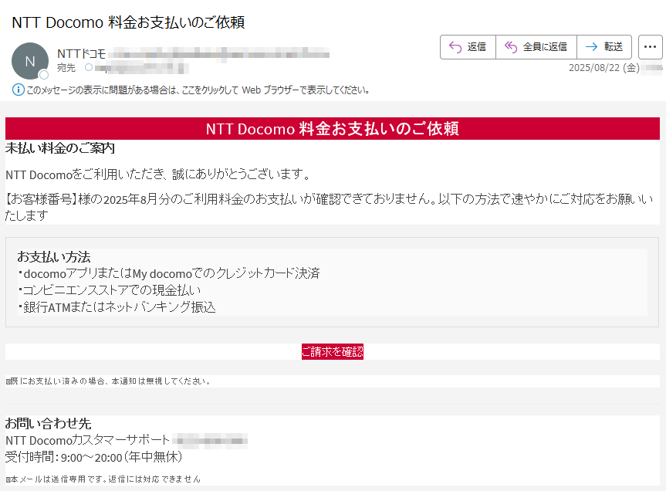
Task: Click the お問い合わせ先 heading
Action: point(49,424)
